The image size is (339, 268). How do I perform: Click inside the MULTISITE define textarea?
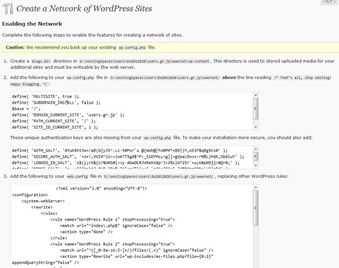[x=134, y=111]
